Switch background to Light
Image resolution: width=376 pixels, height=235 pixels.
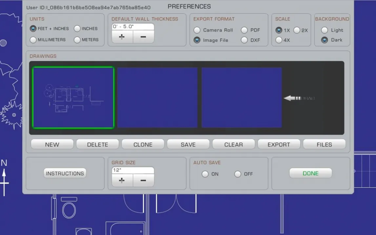click(324, 30)
